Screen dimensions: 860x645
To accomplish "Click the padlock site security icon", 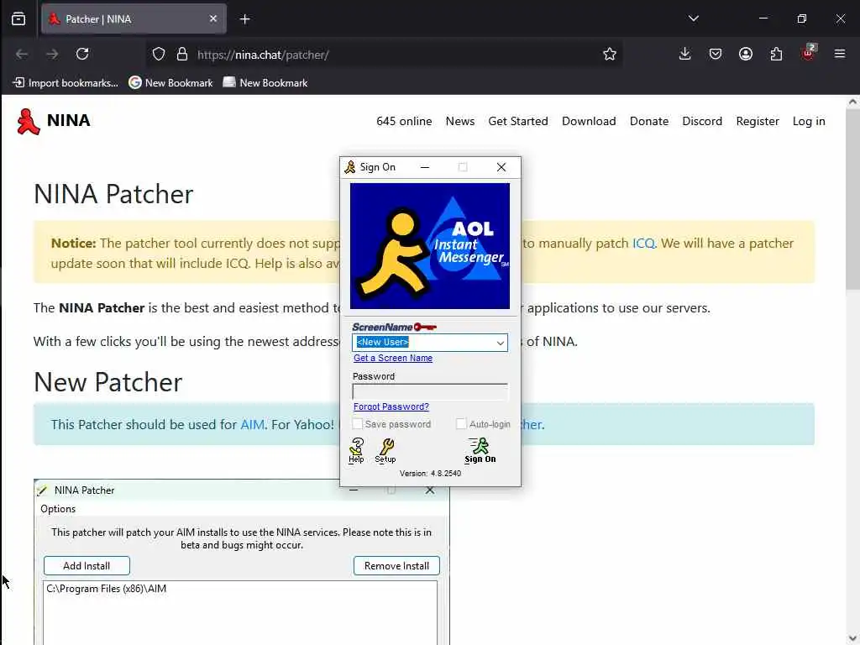I will coord(182,54).
